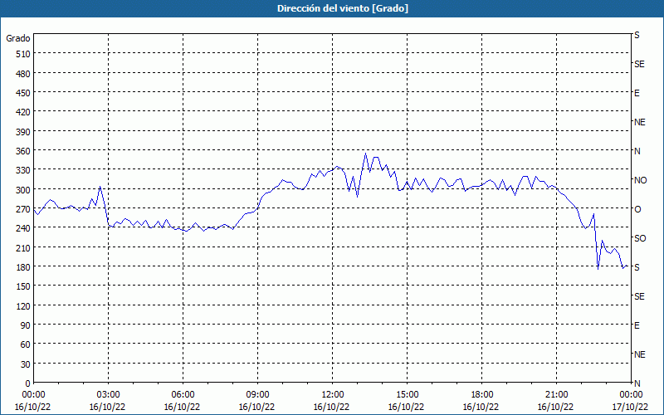Click the 21:00 time label
664x415 pixels.
[556, 395]
